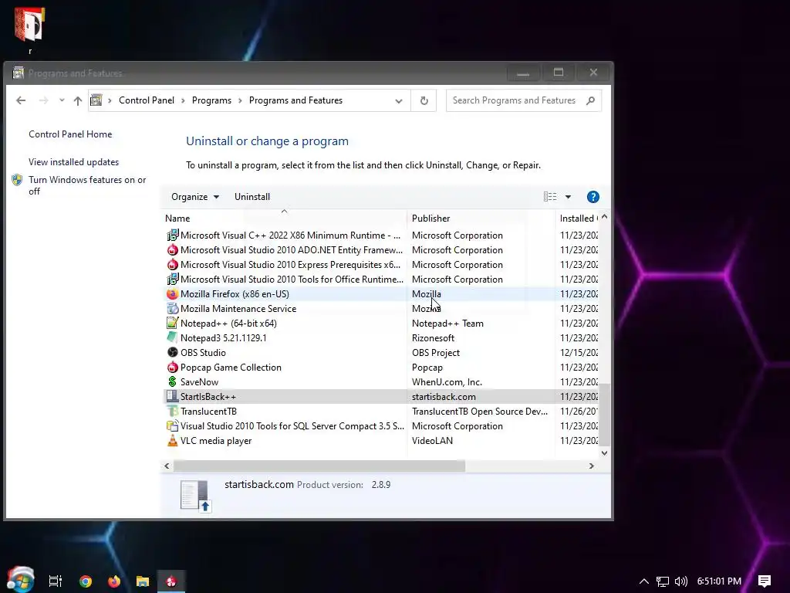Go up one level with the Up arrow
This screenshot has height=593, width=790.
tap(78, 100)
